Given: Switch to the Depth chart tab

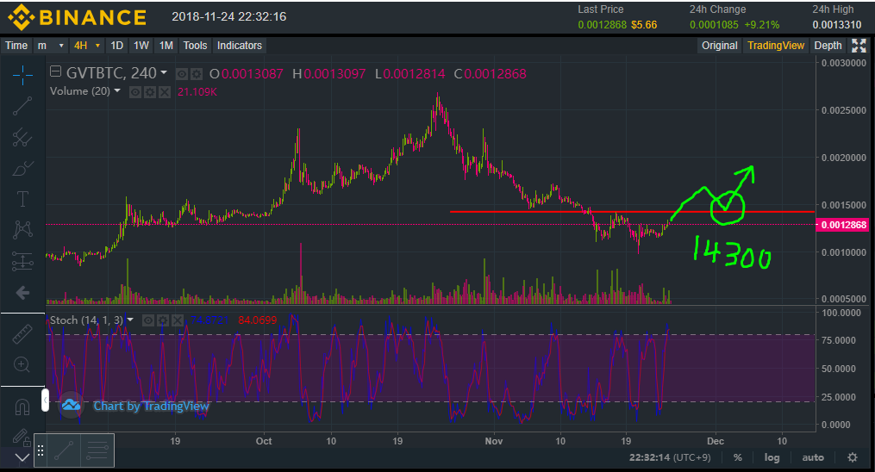Looking at the screenshot, I should (x=828, y=46).
